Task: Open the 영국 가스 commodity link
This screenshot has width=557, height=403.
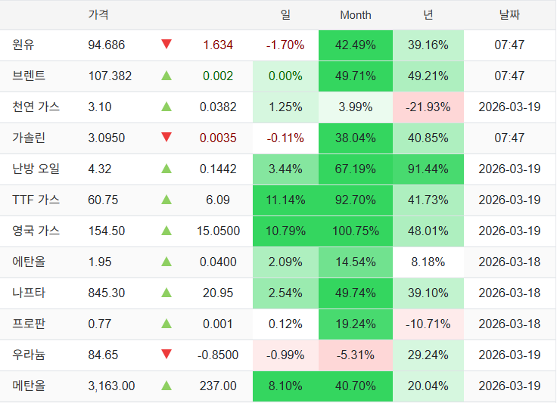Action: (36, 231)
